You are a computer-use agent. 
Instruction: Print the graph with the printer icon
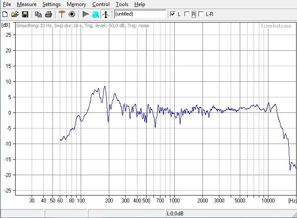[49, 14]
